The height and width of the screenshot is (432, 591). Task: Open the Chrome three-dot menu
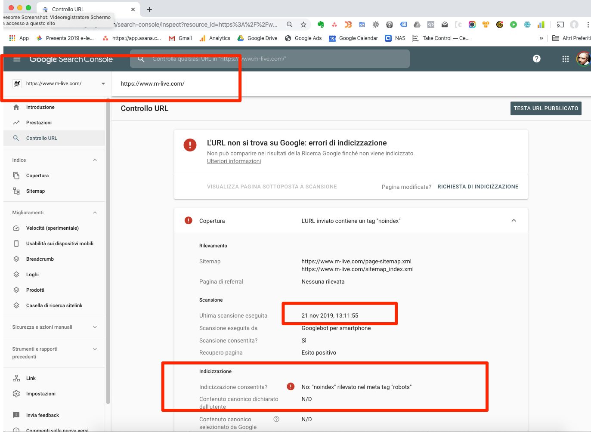point(588,25)
